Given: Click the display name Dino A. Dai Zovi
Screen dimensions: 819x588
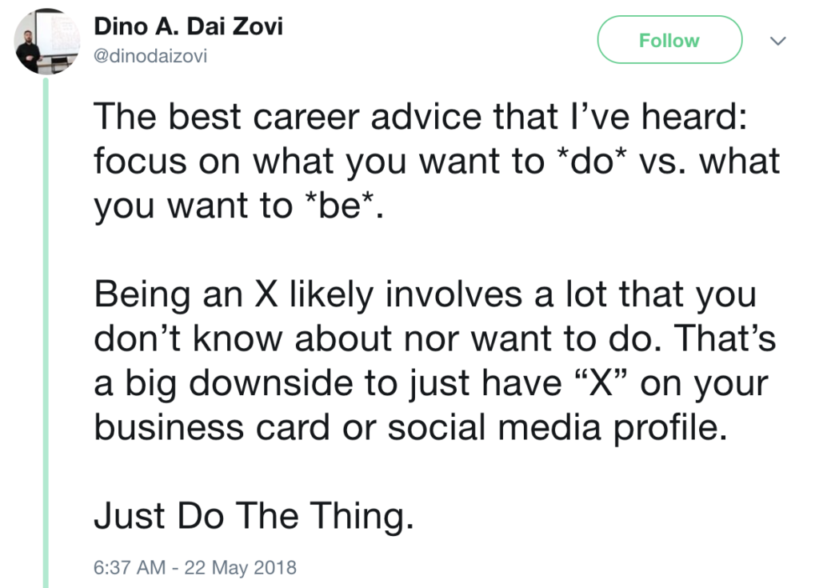Looking at the screenshot, I should pos(188,26).
